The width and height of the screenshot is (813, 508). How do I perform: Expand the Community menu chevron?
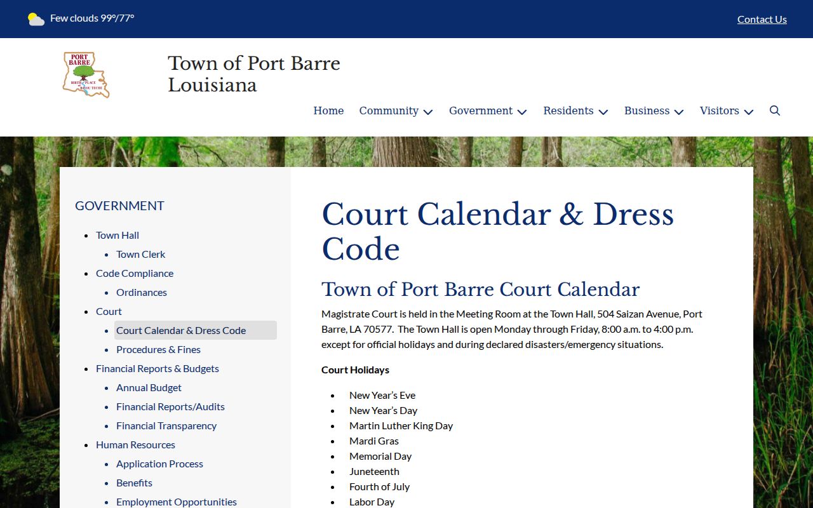[x=428, y=112]
